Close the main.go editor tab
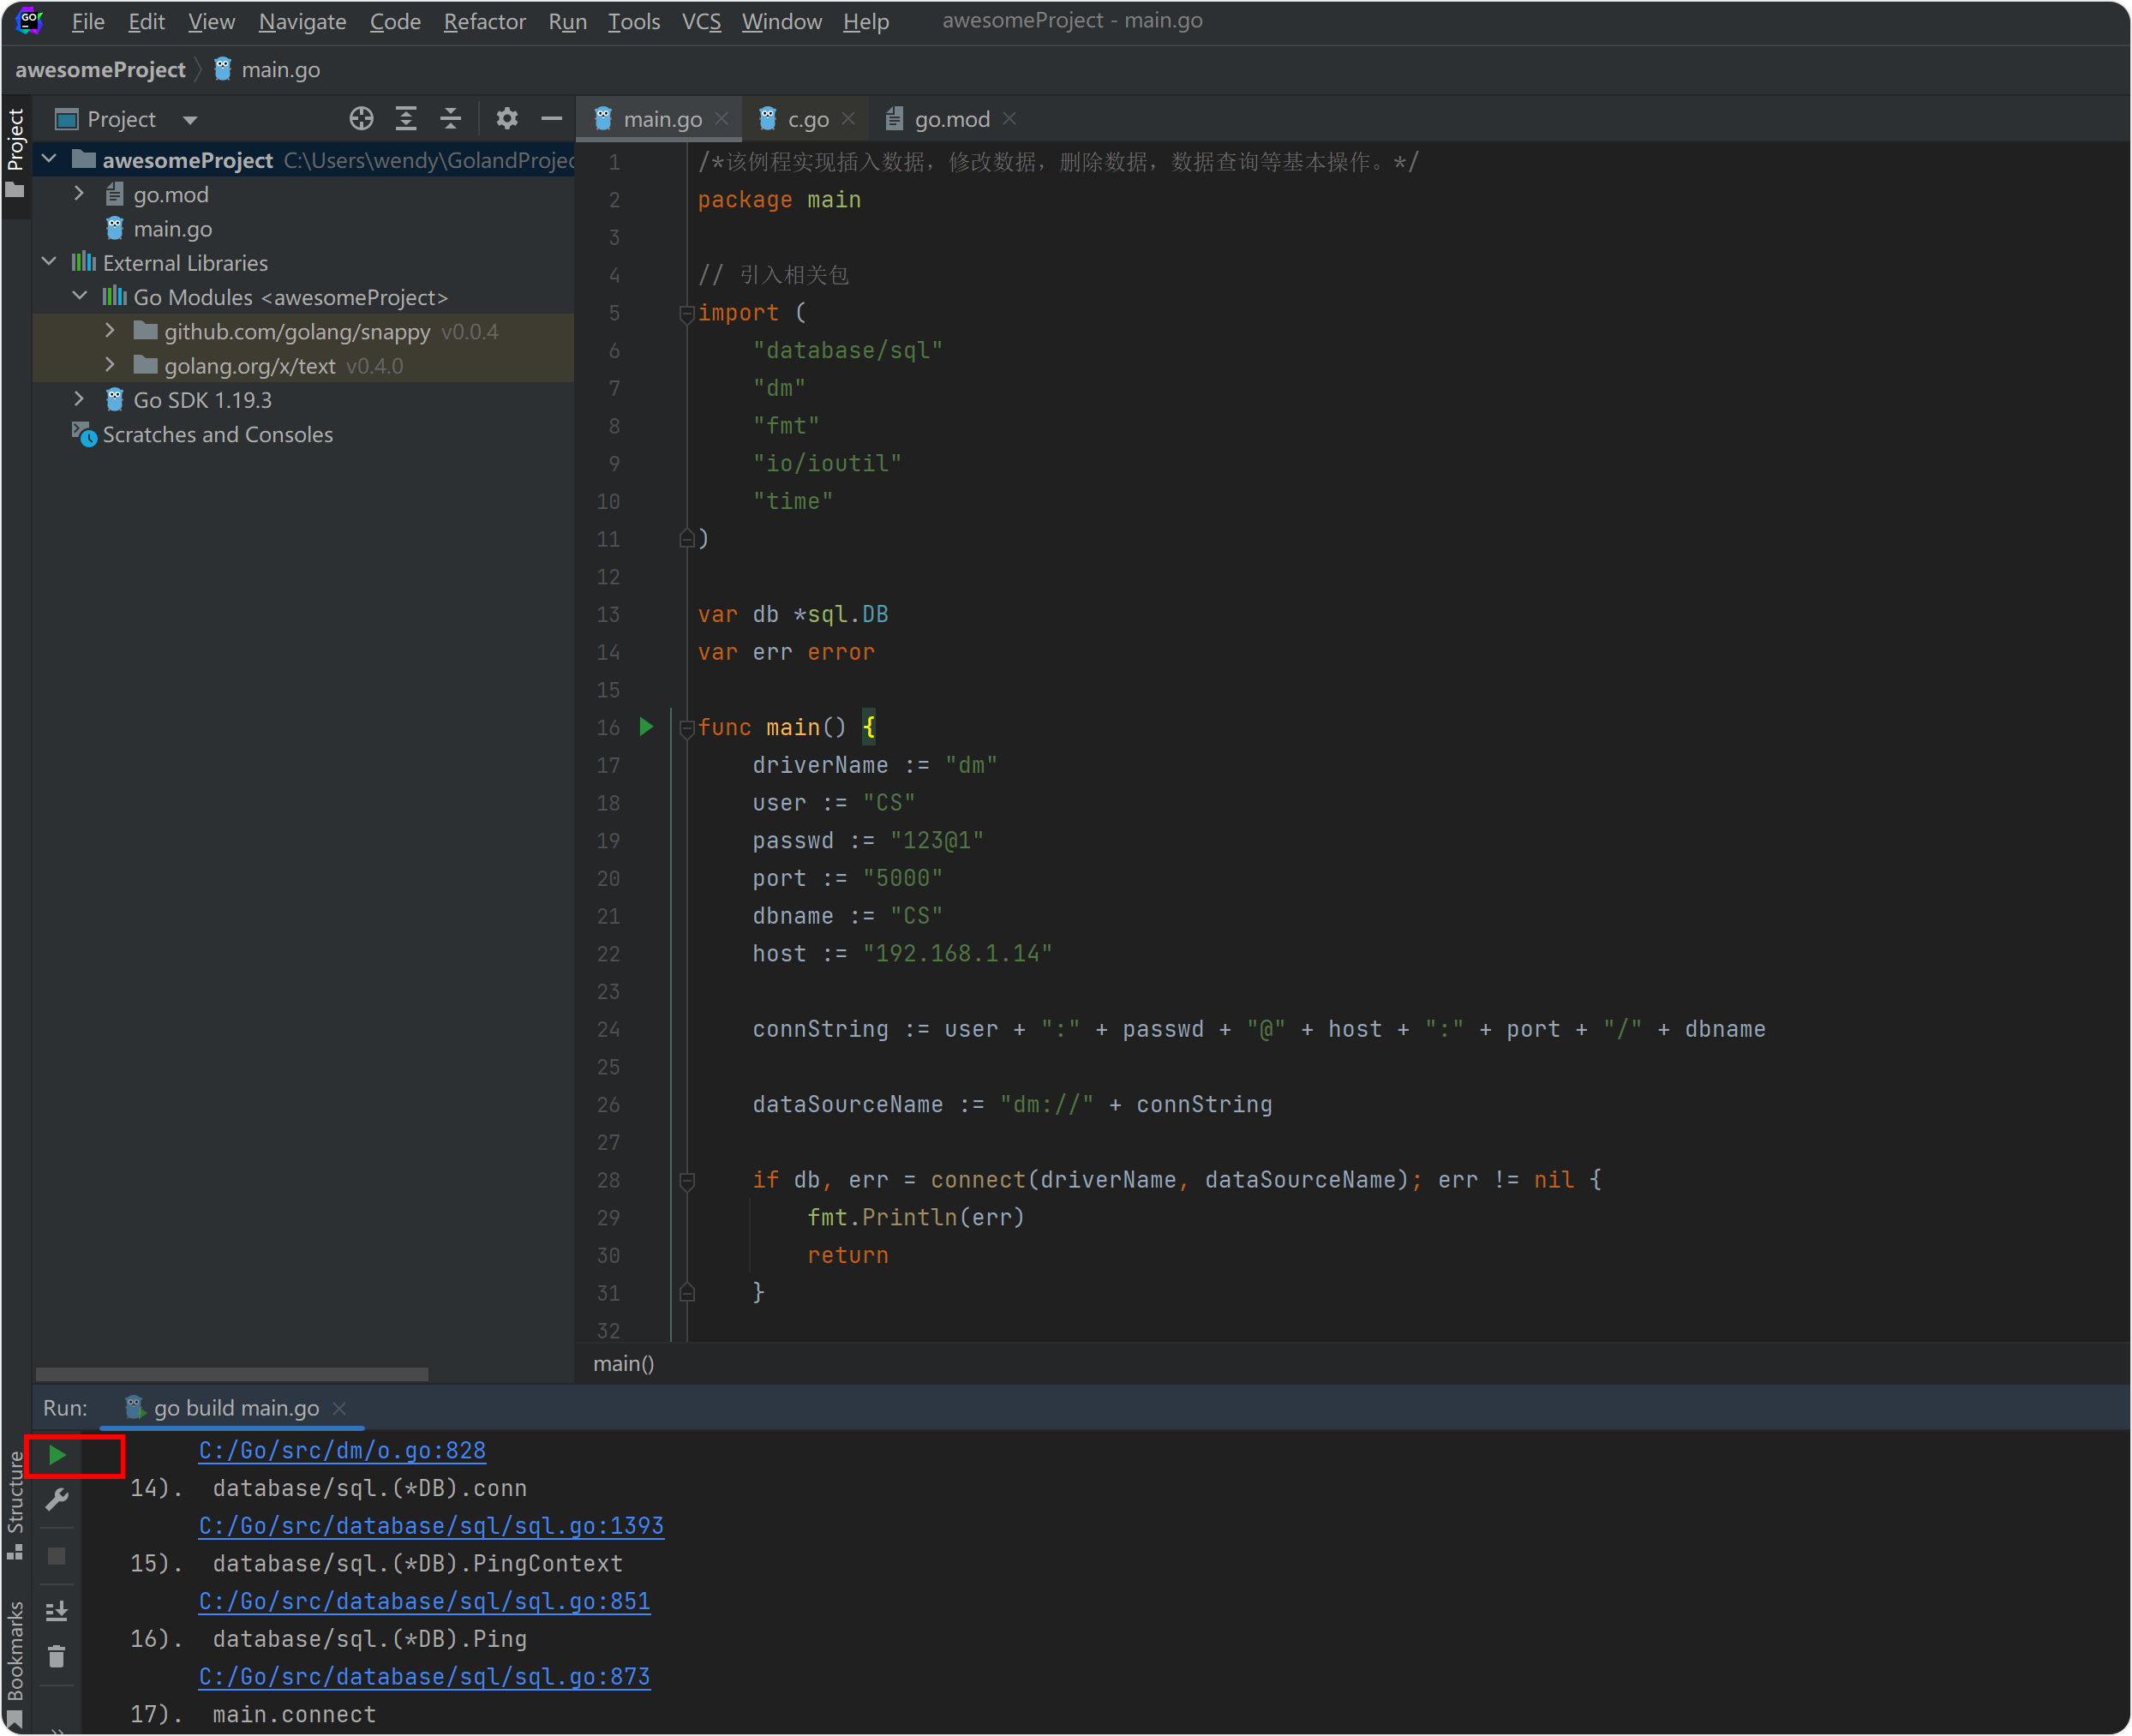The width and height of the screenshot is (2132, 1736). pos(721,119)
